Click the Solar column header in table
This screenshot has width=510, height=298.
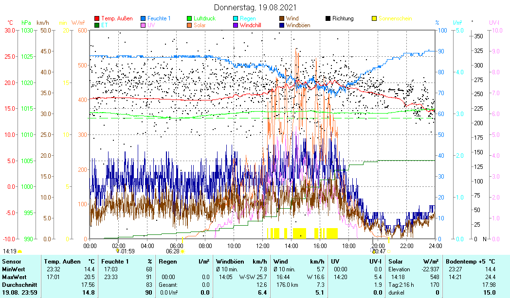coord(396,262)
